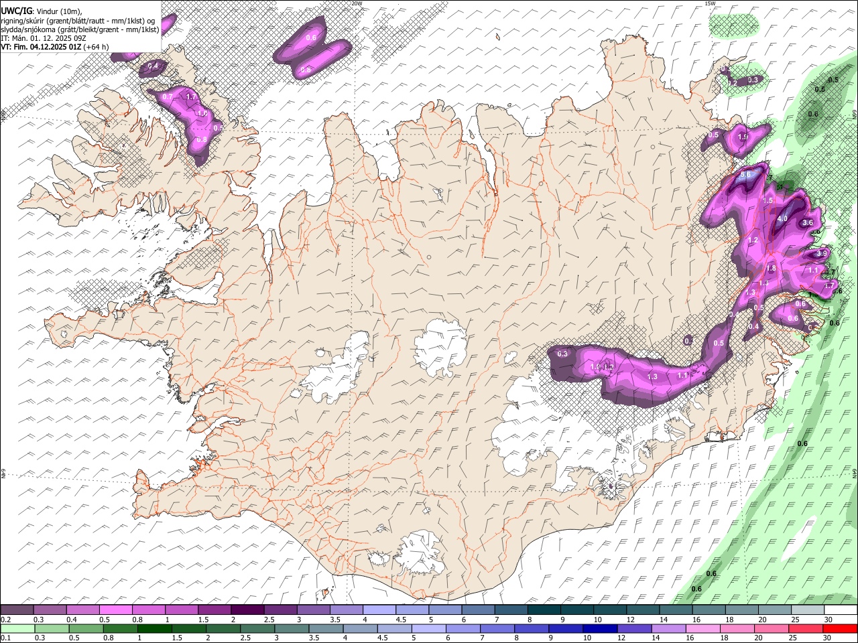Viewport: 858px width, 643px height.
Task: Click the 'slydda/snjókoma' legend description line
Action: tap(80, 29)
